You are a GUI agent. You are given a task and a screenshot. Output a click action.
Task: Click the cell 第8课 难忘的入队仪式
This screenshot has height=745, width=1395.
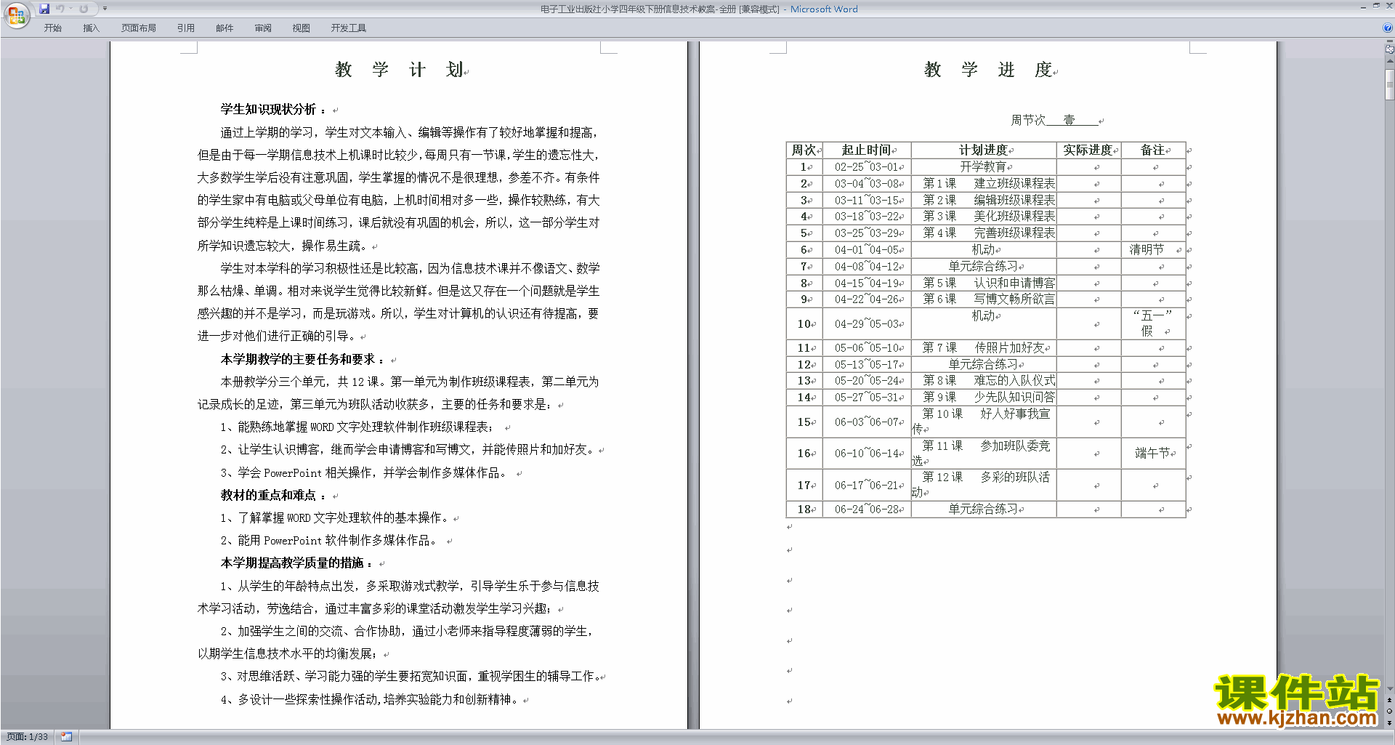tap(984, 380)
